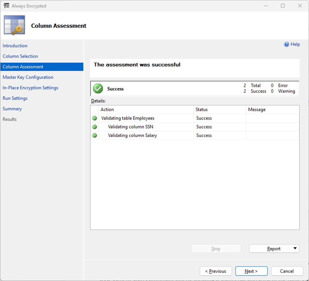309x281 pixels.
Task: Jump to the Summary step
Action: [x=12, y=109]
